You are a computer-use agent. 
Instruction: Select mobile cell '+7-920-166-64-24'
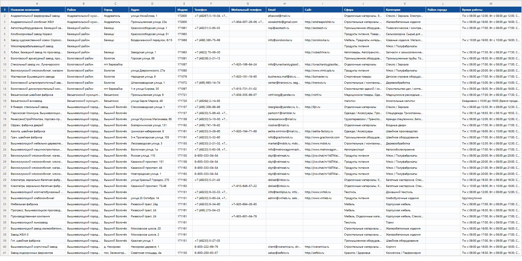pos(248,65)
